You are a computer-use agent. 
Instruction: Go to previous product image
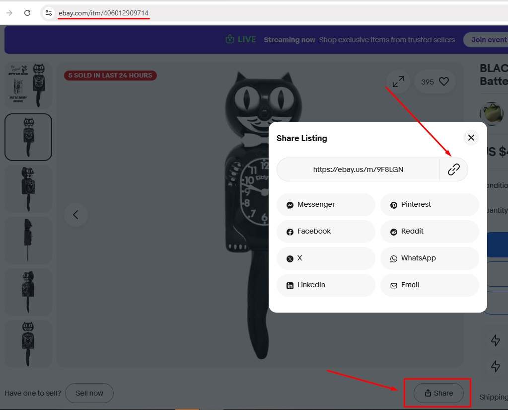pyautogui.click(x=76, y=215)
